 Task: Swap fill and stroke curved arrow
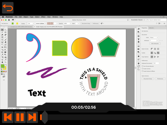(x=6, y=65)
